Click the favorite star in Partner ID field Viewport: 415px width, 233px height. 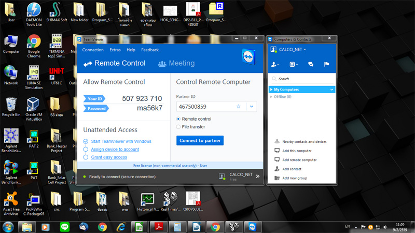click(x=239, y=107)
